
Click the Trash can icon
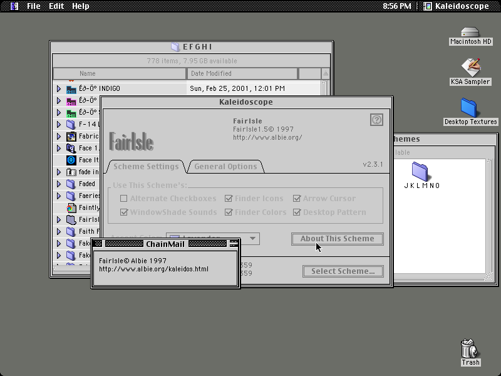click(x=469, y=348)
